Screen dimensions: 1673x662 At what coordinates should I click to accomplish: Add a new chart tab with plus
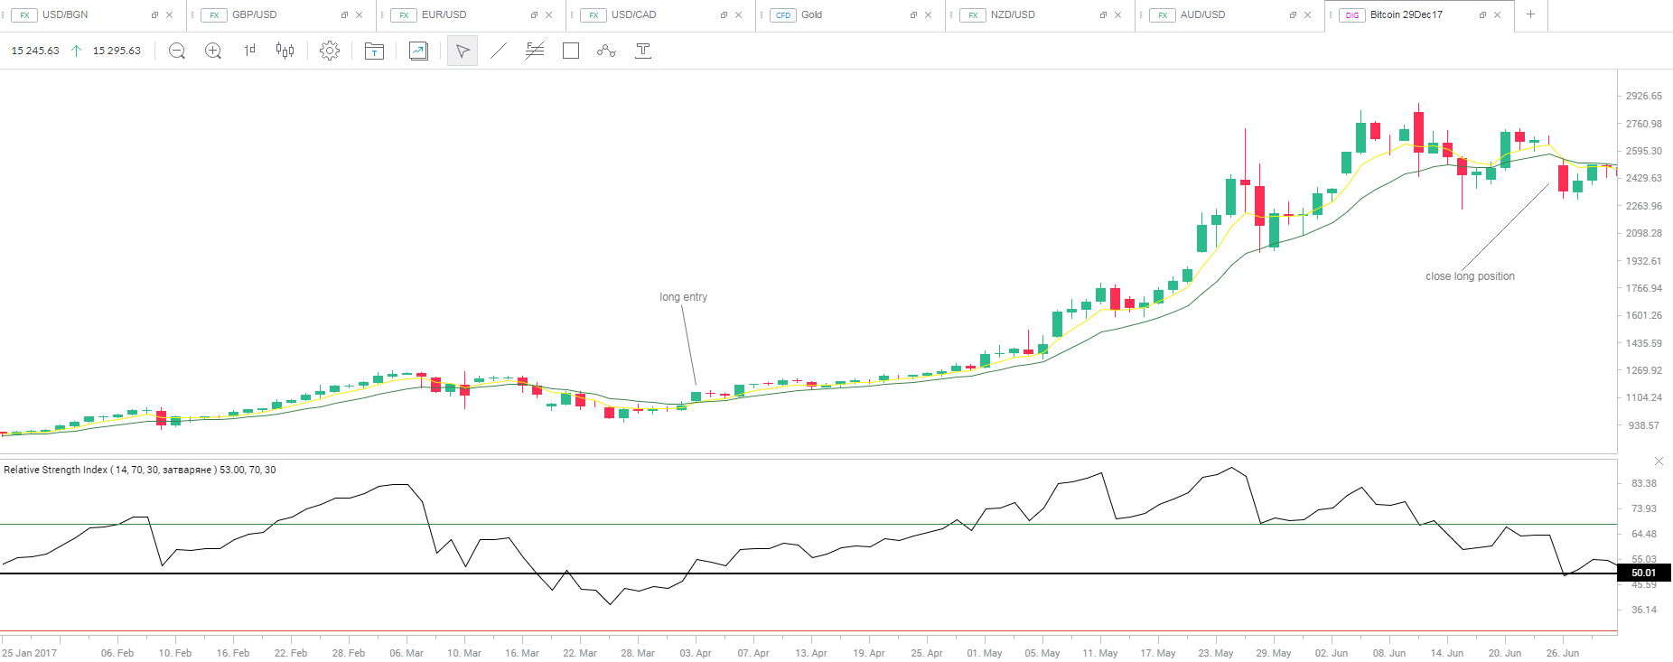[1530, 14]
